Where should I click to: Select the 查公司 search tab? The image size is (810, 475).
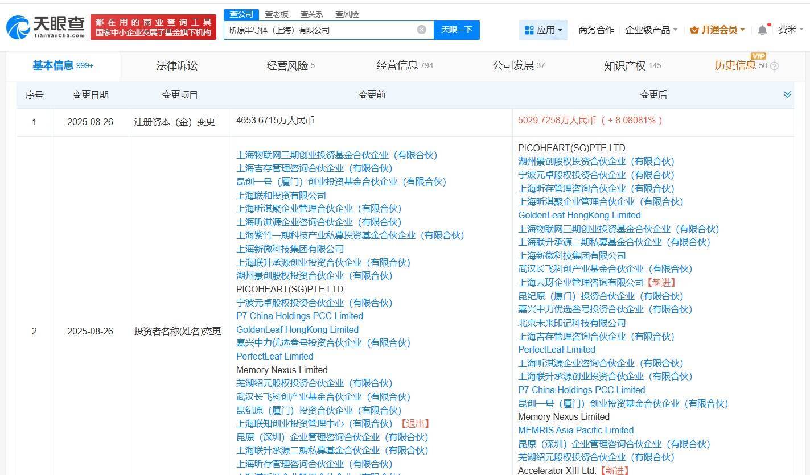pos(241,14)
